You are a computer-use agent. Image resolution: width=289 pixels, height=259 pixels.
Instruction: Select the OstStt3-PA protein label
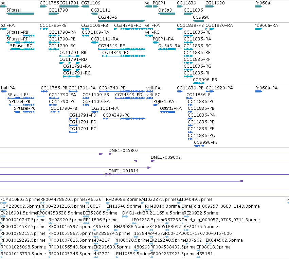pyautogui.click(x=171, y=108)
